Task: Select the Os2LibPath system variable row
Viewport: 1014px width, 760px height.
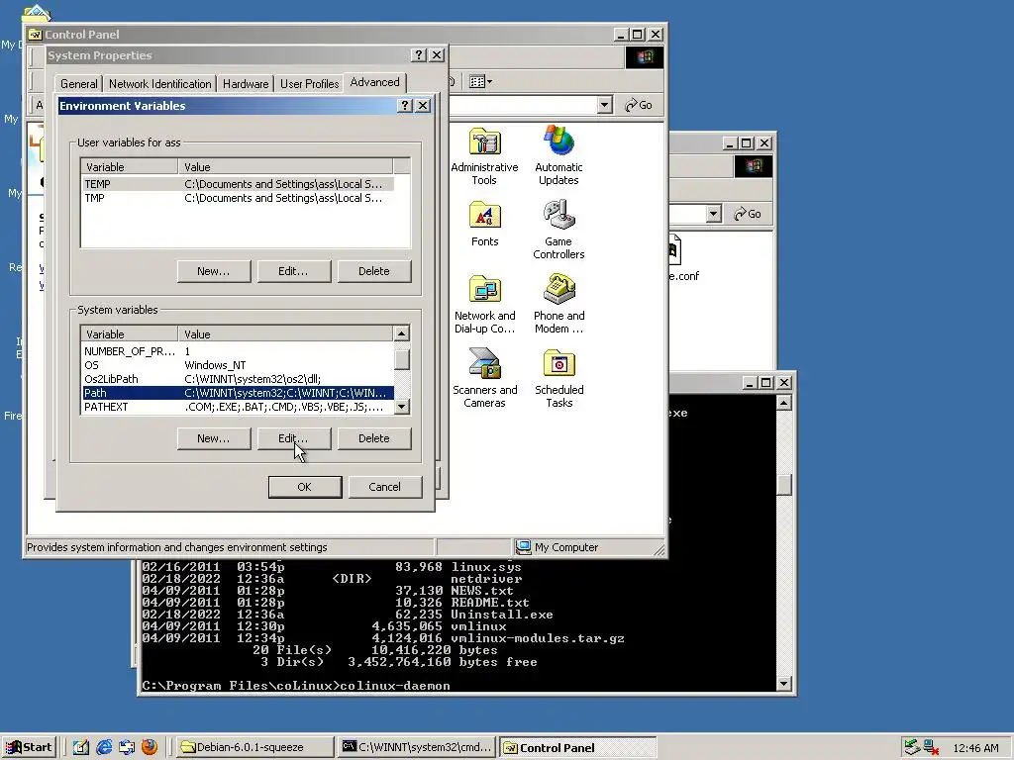Action: pyautogui.click(x=238, y=379)
